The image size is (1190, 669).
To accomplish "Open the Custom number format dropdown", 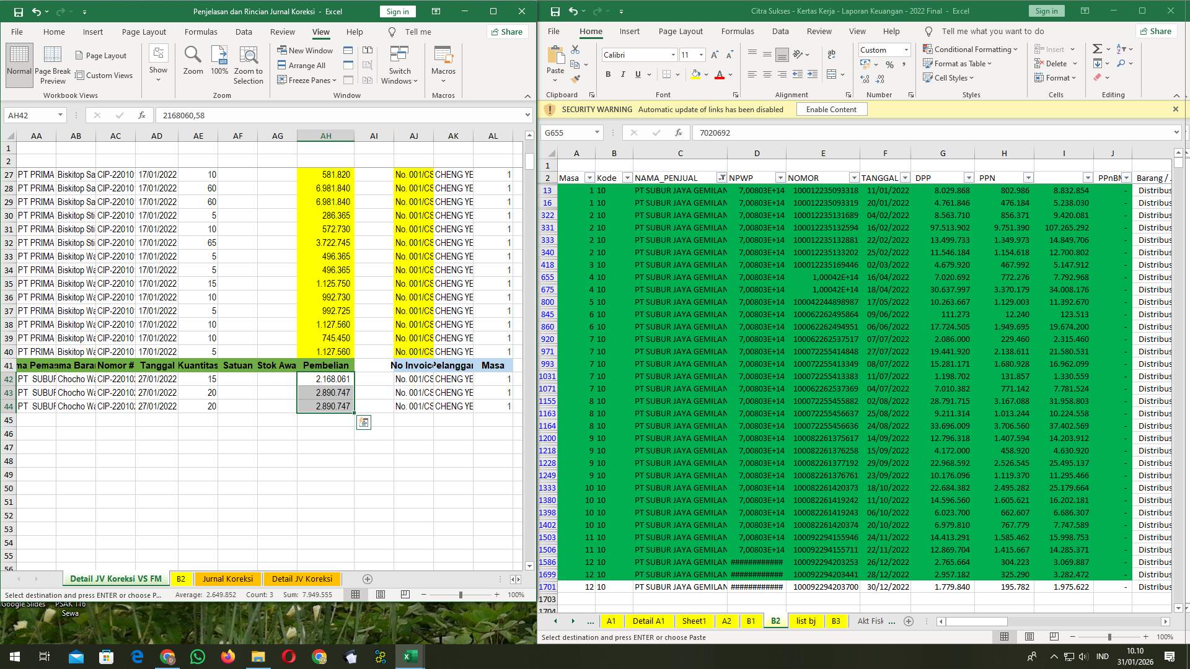I will pyautogui.click(x=906, y=49).
